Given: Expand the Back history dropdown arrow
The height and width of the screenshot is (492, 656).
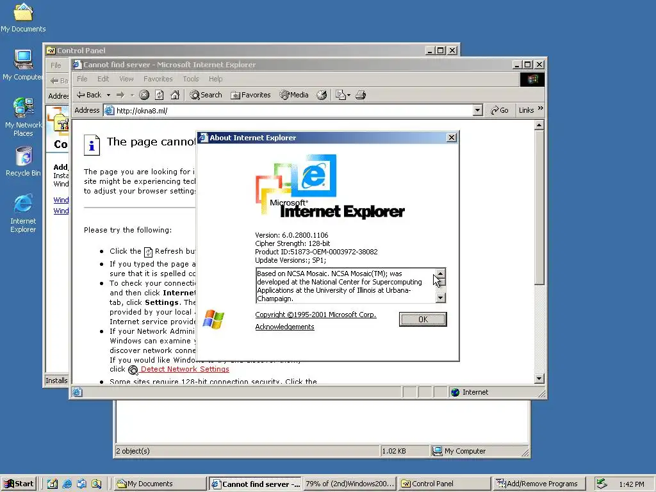Looking at the screenshot, I should click(108, 95).
